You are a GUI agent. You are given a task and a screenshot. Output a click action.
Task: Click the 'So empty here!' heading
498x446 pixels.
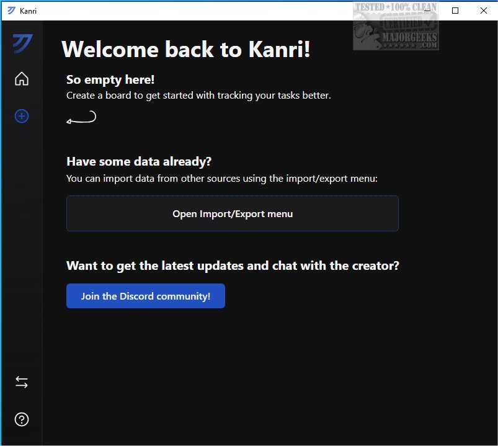tap(110, 79)
